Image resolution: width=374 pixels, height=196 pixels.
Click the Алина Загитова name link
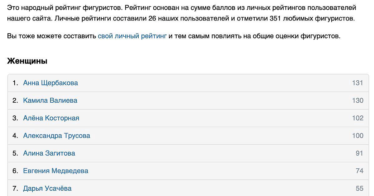49,153
